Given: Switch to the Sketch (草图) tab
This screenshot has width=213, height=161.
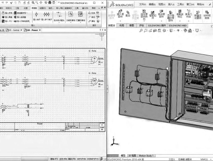Looking at the screenshot, I should click(132, 25).
